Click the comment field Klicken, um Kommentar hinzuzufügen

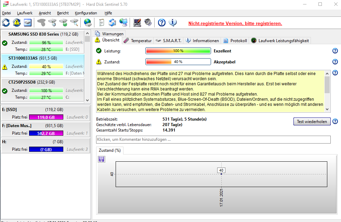(213, 139)
